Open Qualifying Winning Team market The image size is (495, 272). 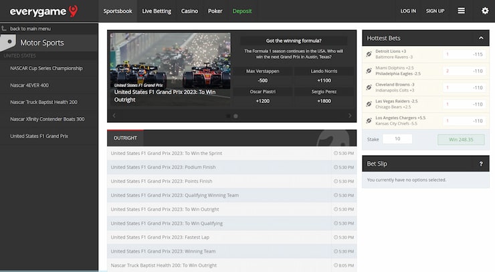[x=231, y=195]
